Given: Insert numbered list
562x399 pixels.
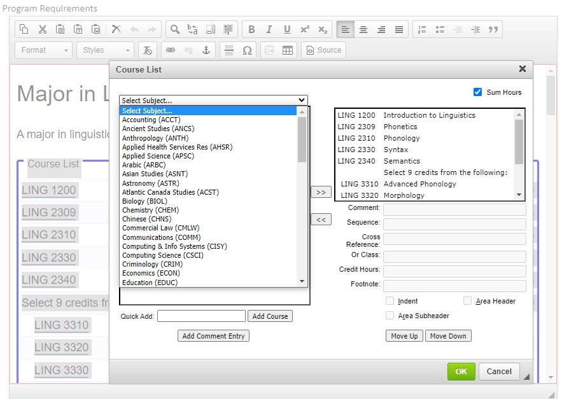Looking at the screenshot, I should point(422,29).
